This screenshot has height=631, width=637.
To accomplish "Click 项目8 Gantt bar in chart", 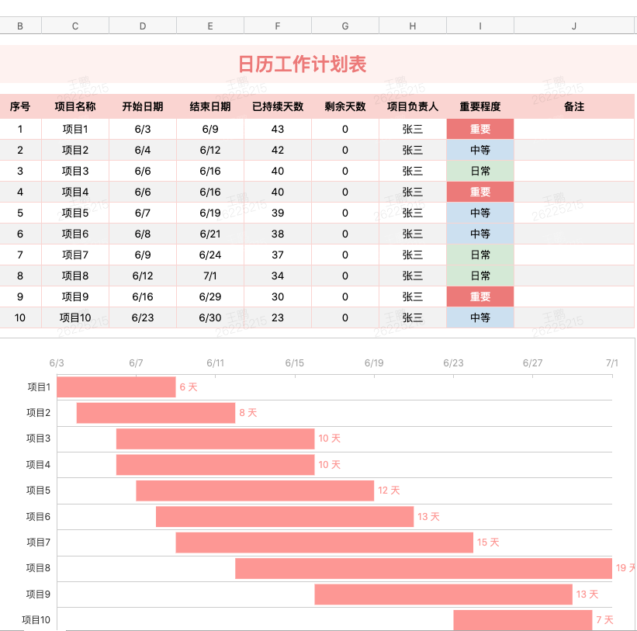I will [424, 568].
